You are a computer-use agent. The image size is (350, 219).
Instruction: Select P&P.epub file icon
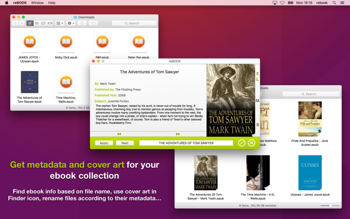(x=102, y=41)
